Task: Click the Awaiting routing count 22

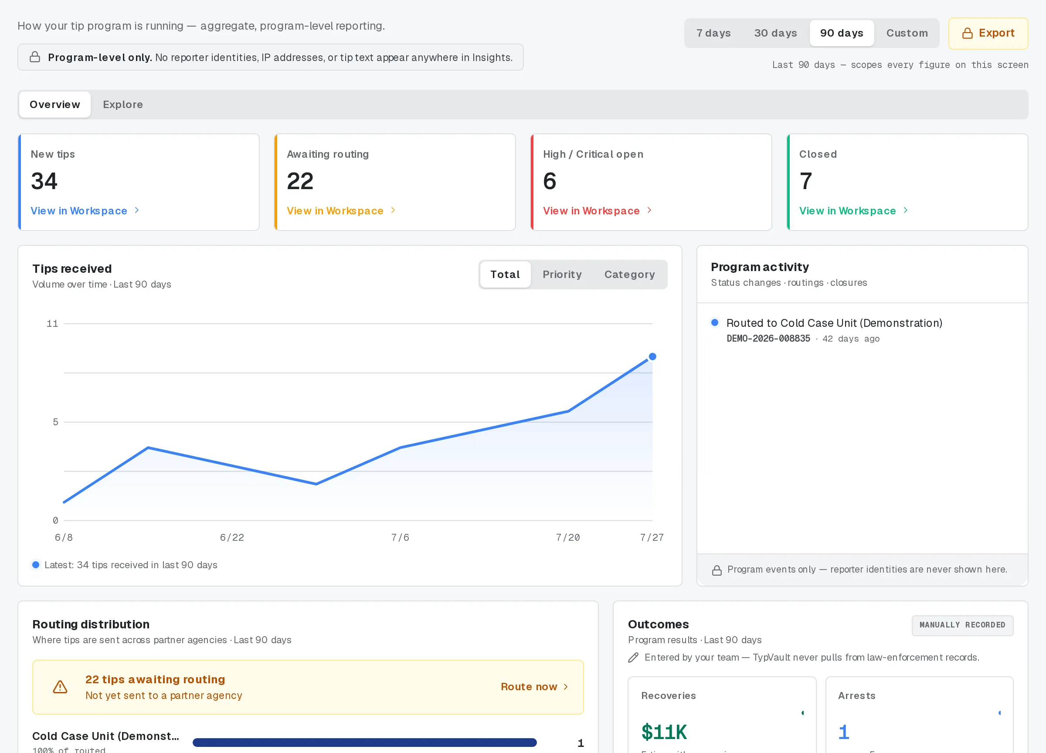Action: (300, 181)
